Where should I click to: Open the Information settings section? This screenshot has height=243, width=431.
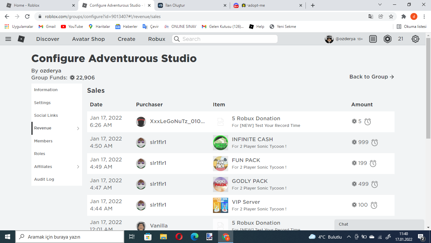tap(46, 90)
